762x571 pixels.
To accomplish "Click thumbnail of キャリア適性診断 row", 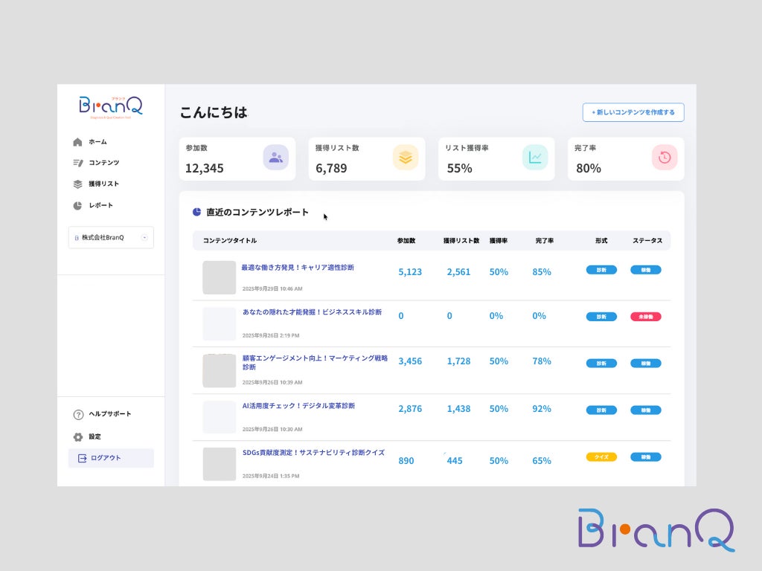I will tap(220, 277).
